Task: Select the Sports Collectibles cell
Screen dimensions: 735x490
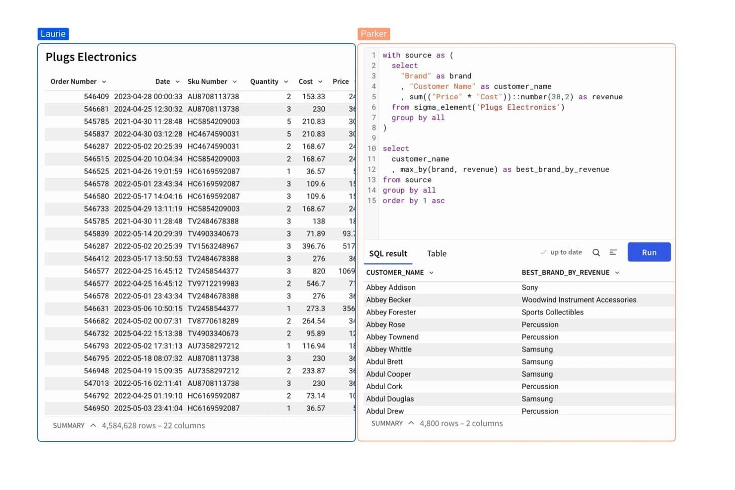Action: (552, 312)
